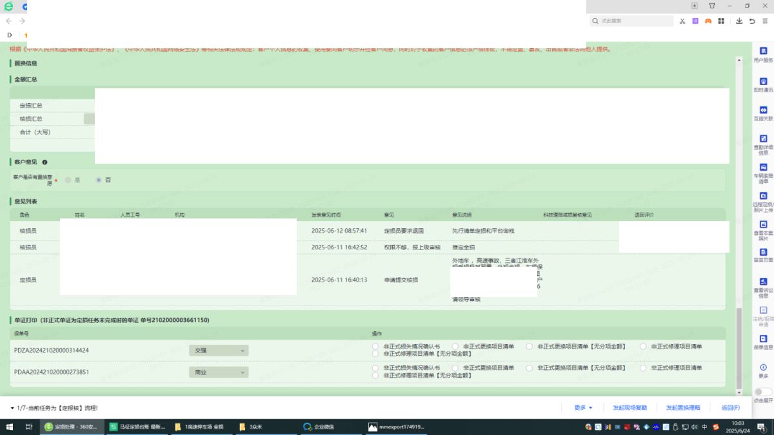Open the 商业 dropdown

click(x=219, y=372)
